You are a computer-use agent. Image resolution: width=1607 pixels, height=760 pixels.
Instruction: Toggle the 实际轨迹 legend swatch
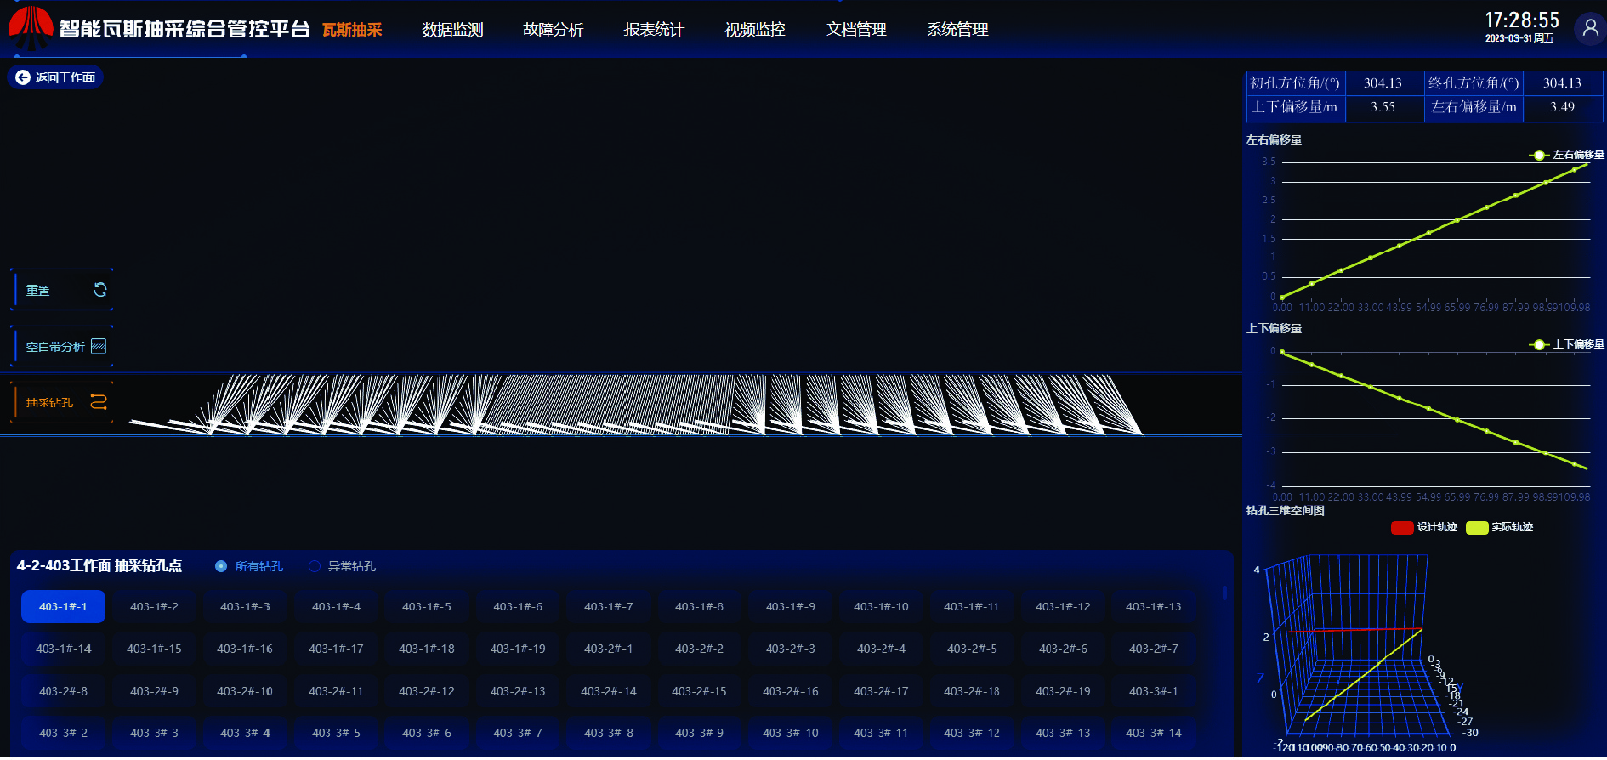pos(1477,528)
